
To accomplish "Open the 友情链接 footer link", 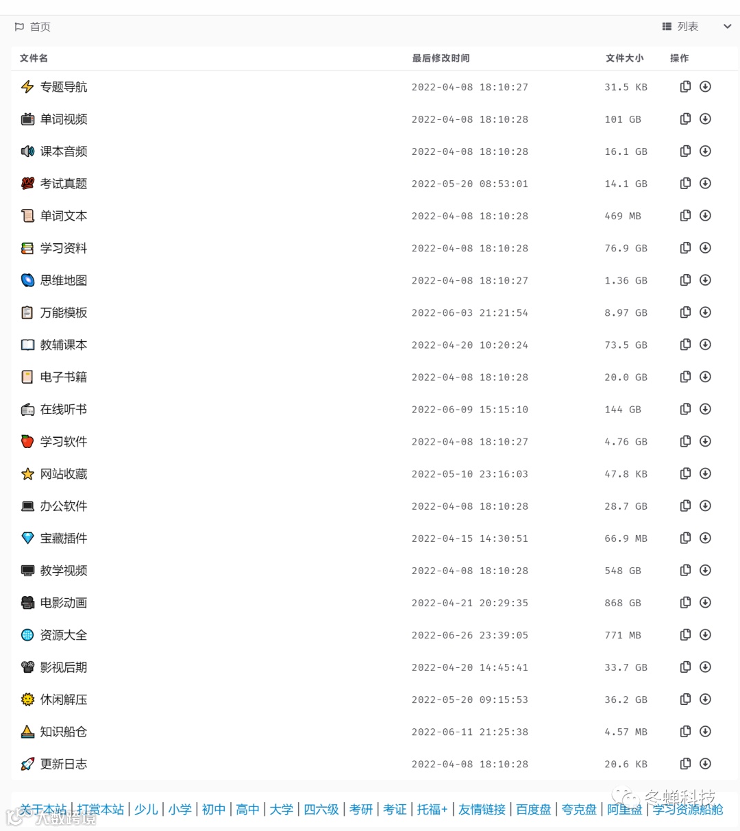I will tap(482, 810).
